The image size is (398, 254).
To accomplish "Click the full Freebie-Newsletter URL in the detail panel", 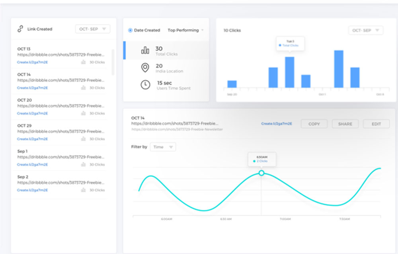I will tap(177, 129).
